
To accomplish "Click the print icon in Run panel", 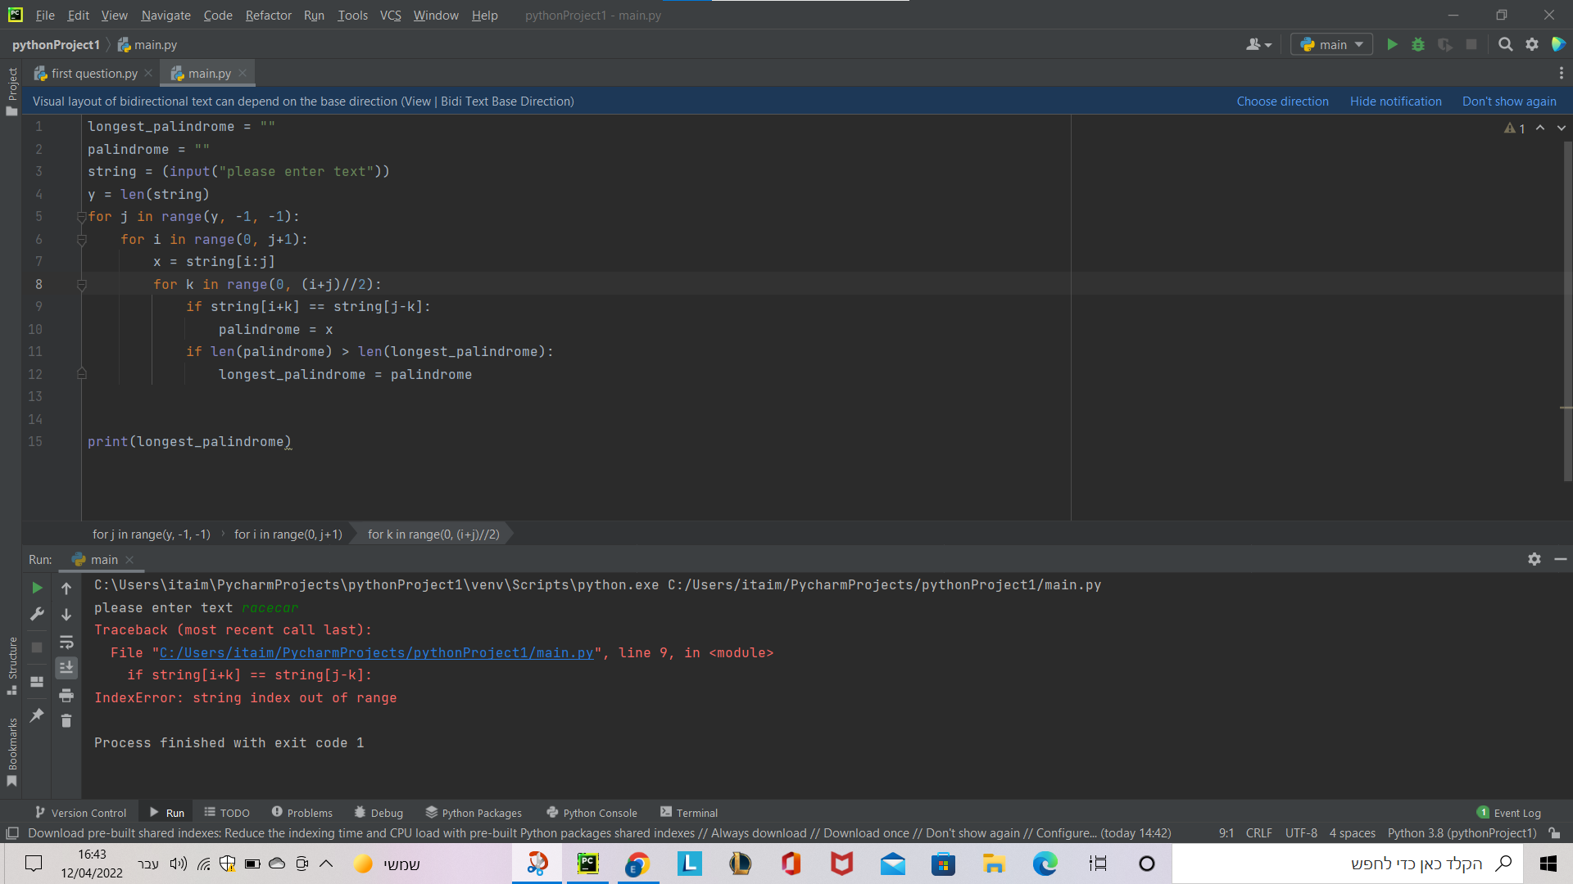I will (x=66, y=695).
